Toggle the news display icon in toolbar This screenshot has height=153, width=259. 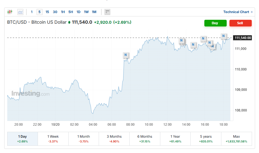107,12
